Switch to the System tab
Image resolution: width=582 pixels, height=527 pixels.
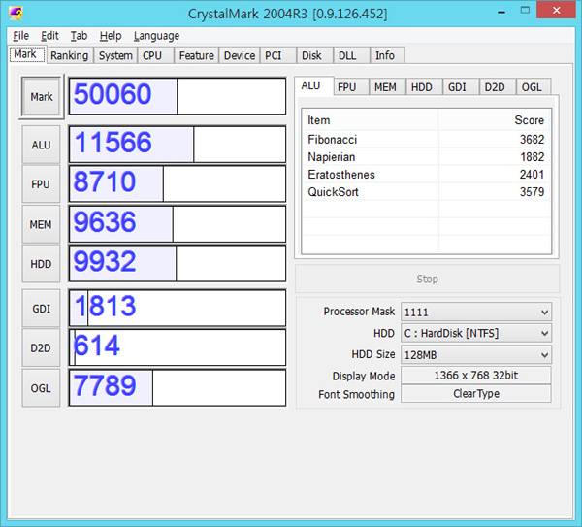pos(115,55)
